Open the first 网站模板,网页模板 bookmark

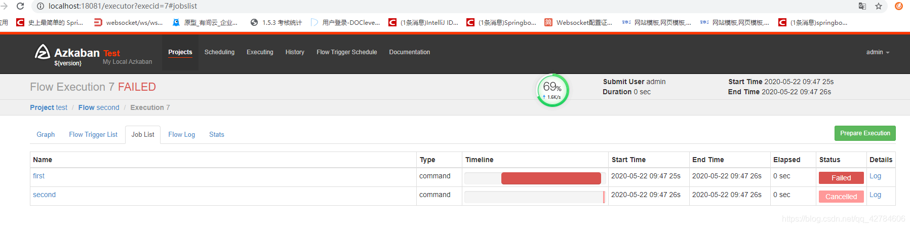point(657,22)
